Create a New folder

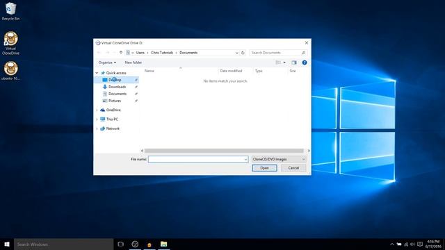[x=133, y=62]
